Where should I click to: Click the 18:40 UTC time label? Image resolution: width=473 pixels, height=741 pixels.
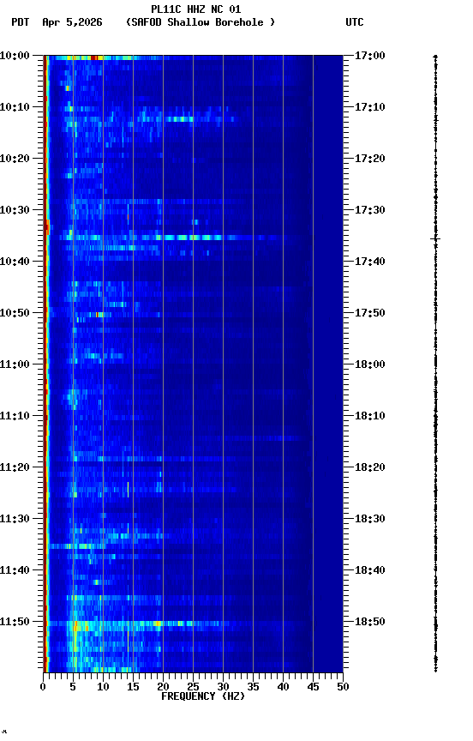tap(370, 570)
